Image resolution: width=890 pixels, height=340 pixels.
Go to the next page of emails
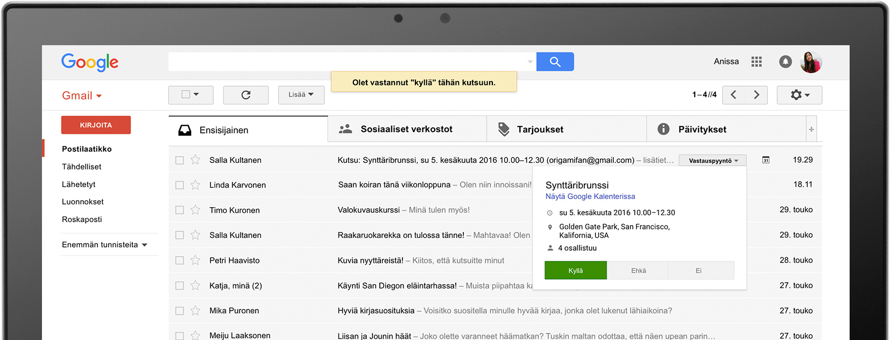(756, 95)
